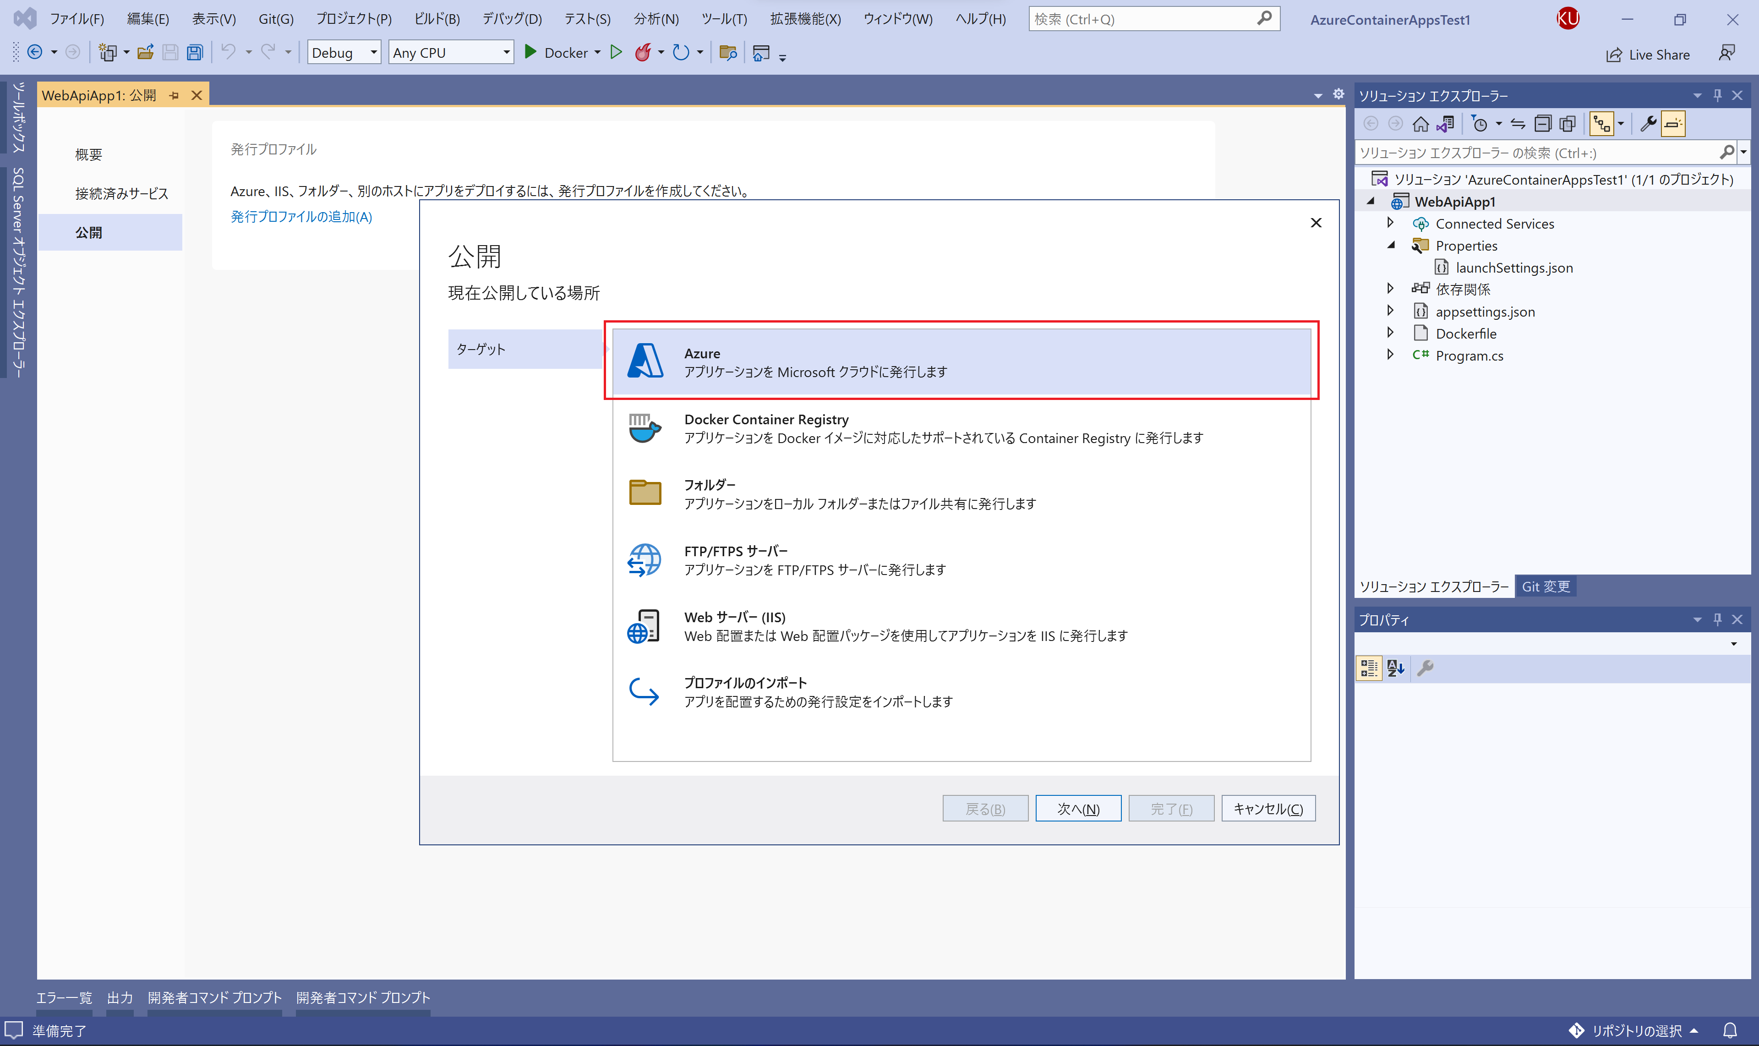The image size is (1759, 1046).
Task: Click 次へ(N) button in publish dialog
Action: click(1077, 809)
